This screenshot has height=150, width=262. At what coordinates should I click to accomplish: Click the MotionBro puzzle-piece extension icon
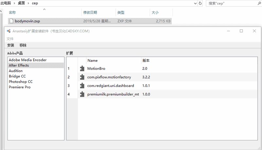(x=82, y=69)
